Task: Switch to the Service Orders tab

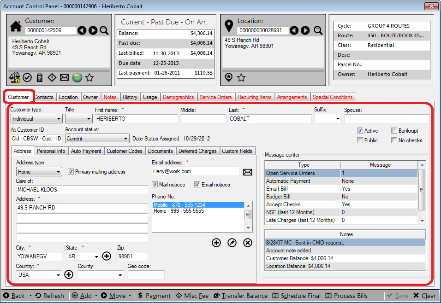Action: [215, 97]
